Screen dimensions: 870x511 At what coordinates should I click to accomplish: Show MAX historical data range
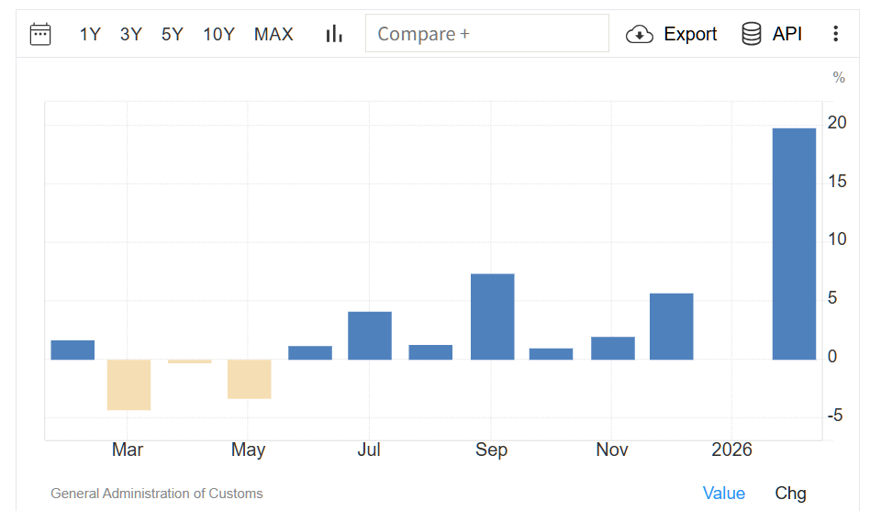273,34
